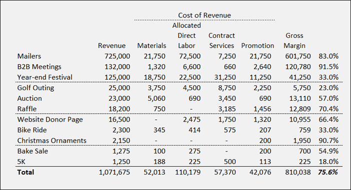Viewport: 351px width, 190px height.
Task: Click Website Donor Page labor 2,475
Action: pyautogui.click(x=191, y=120)
